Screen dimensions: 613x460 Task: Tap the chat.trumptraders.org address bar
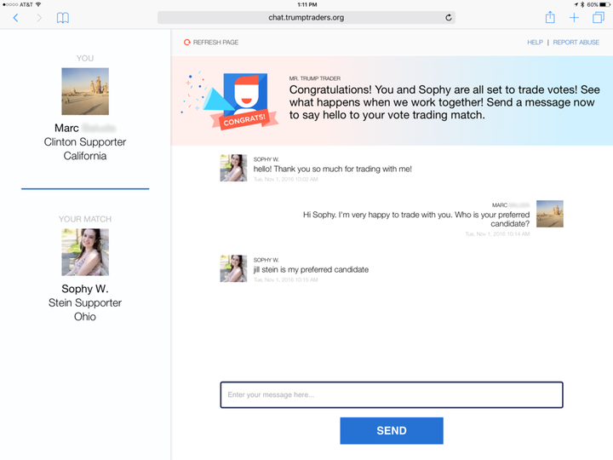pos(306,18)
